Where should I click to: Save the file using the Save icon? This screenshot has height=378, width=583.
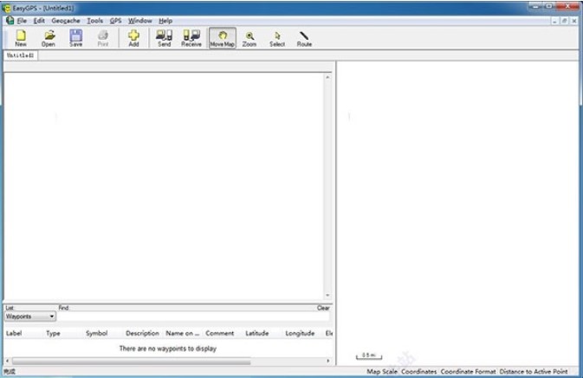click(x=76, y=38)
